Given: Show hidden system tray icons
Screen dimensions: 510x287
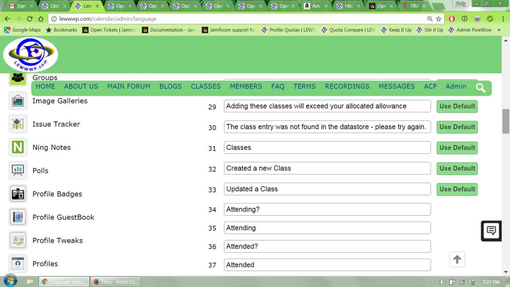Looking at the screenshot, I should click(x=432, y=282).
